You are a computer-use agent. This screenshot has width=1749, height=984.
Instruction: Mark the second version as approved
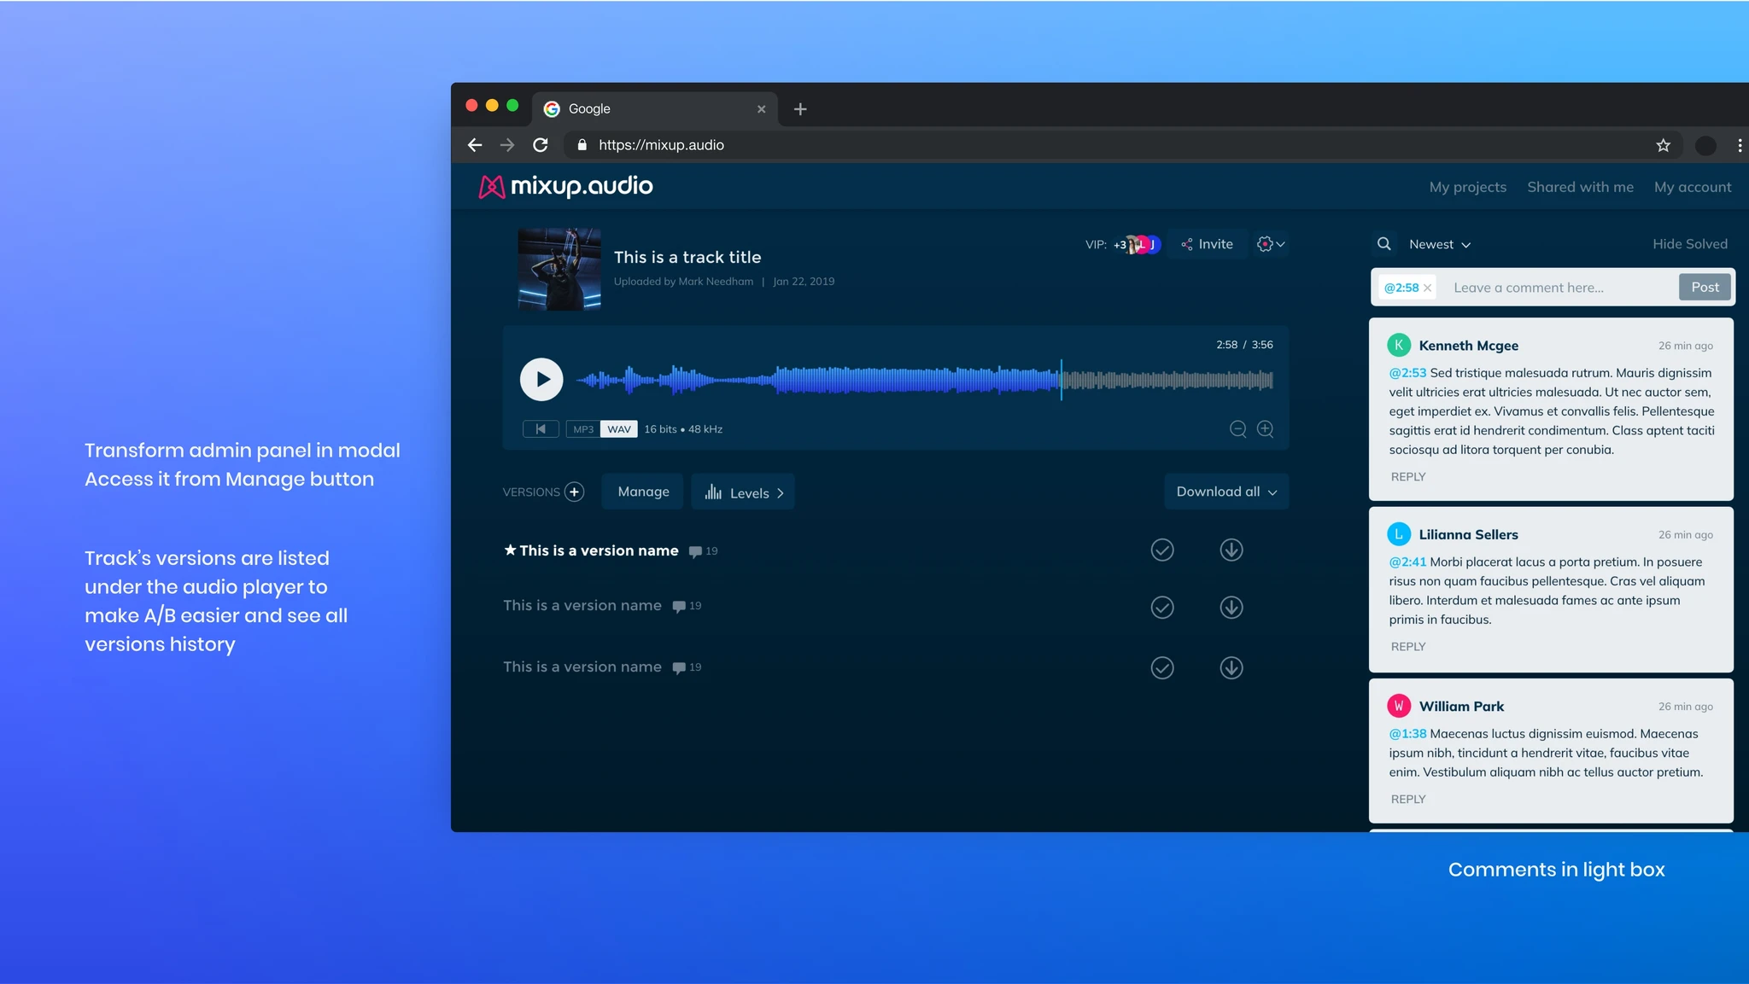pyautogui.click(x=1162, y=608)
